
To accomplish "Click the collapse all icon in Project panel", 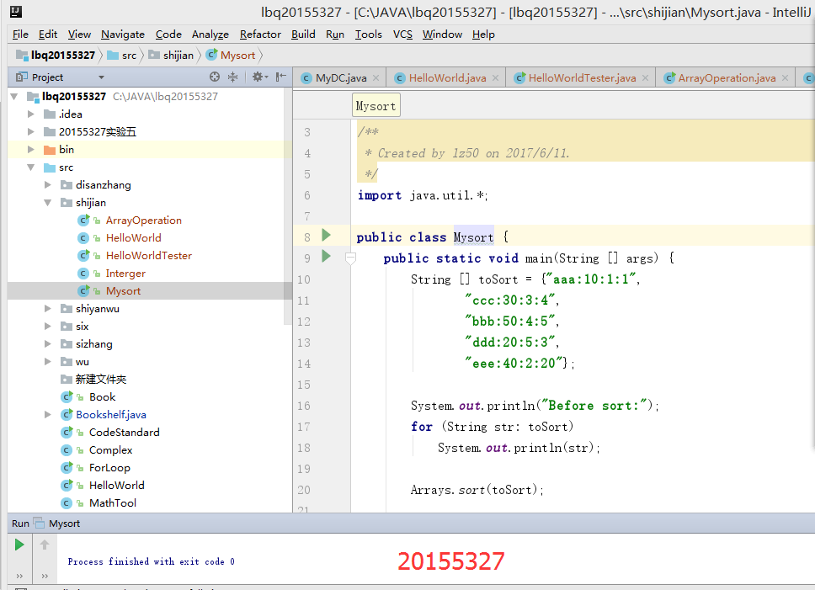I will [x=233, y=77].
